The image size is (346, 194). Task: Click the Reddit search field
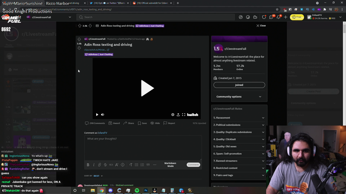156,17
